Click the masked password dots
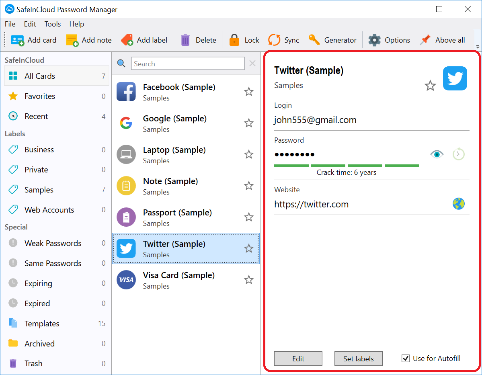 point(295,154)
